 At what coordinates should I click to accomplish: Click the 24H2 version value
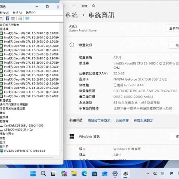click(x=117, y=155)
